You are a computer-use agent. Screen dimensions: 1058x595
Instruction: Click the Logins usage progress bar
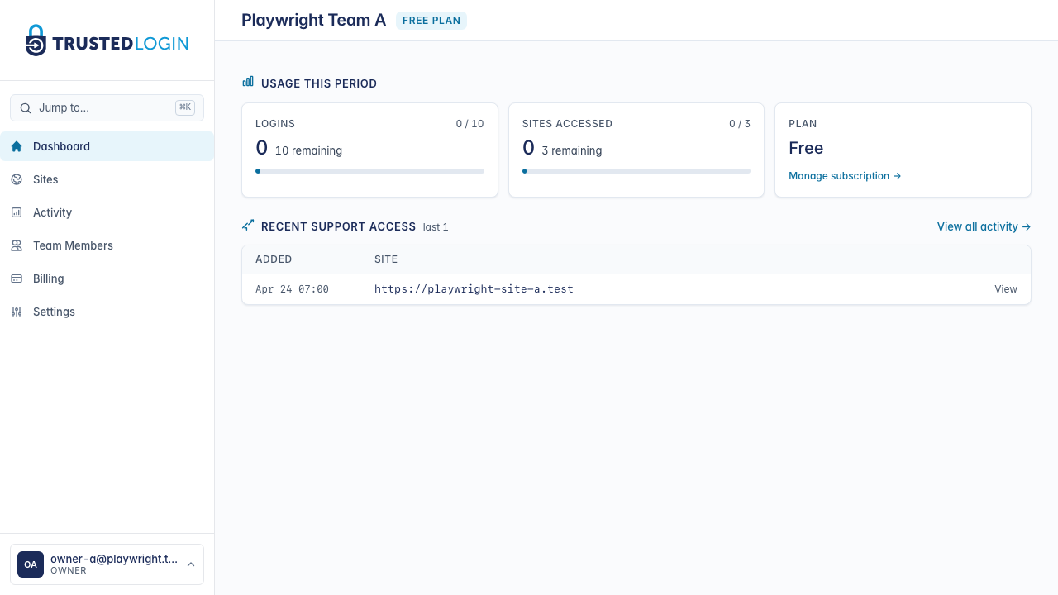[x=369, y=170]
